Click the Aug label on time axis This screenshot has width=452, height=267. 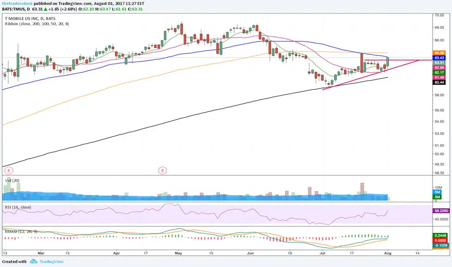387,253
